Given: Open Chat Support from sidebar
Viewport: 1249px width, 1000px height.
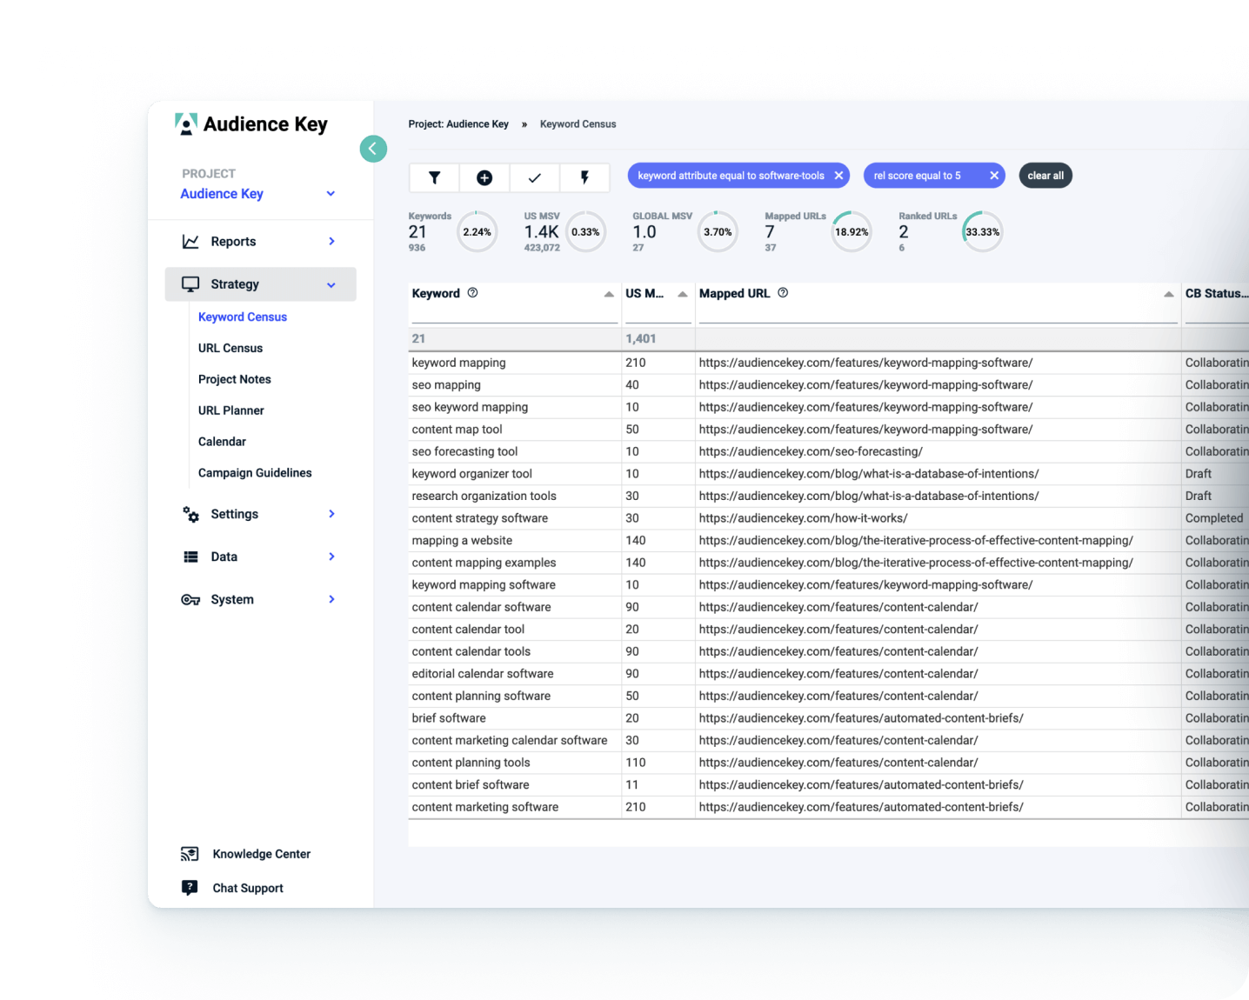Looking at the screenshot, I should [x=247, y=888].
